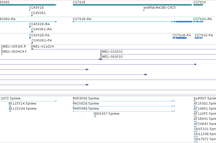
Task: Click the CG7918 gene label
Action: tap(79, 2)
